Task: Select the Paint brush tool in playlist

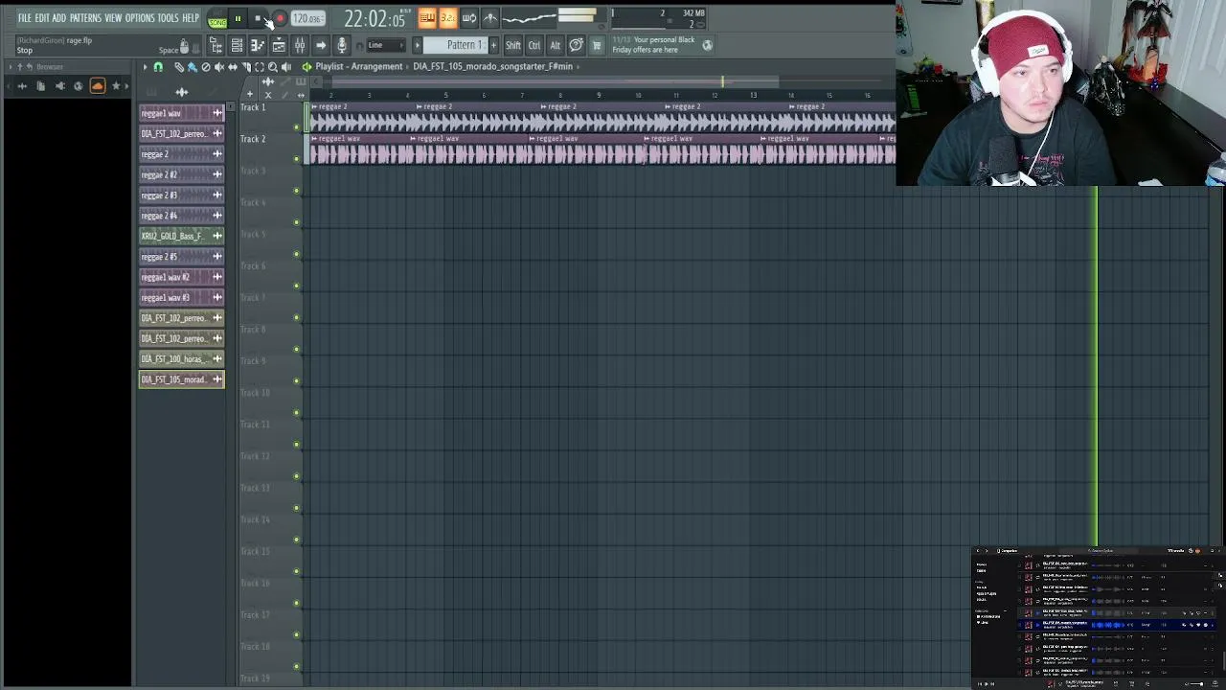Action: coord(192,67)
